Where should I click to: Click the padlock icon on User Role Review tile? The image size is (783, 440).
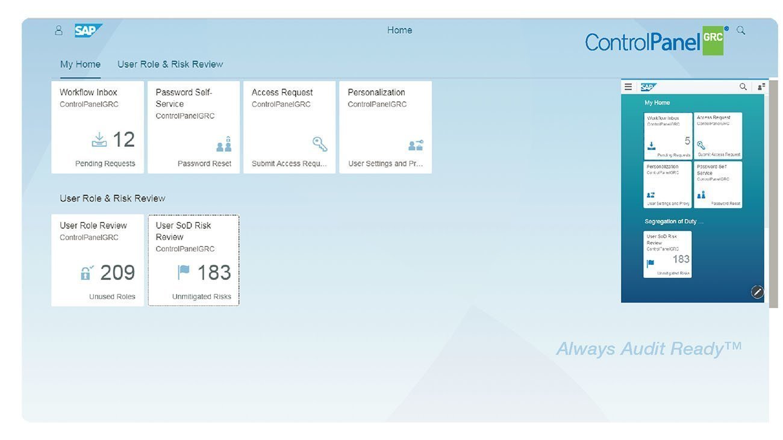pos(87,273)
